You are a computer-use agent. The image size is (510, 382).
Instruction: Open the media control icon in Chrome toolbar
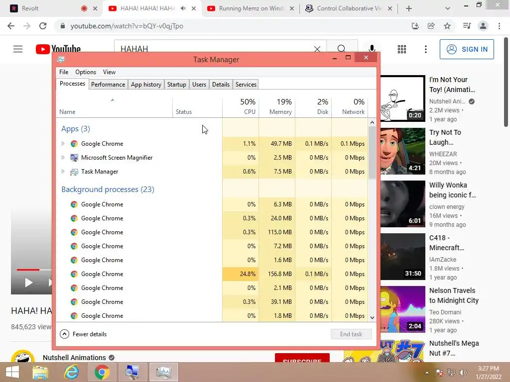[x=467, y=26]
